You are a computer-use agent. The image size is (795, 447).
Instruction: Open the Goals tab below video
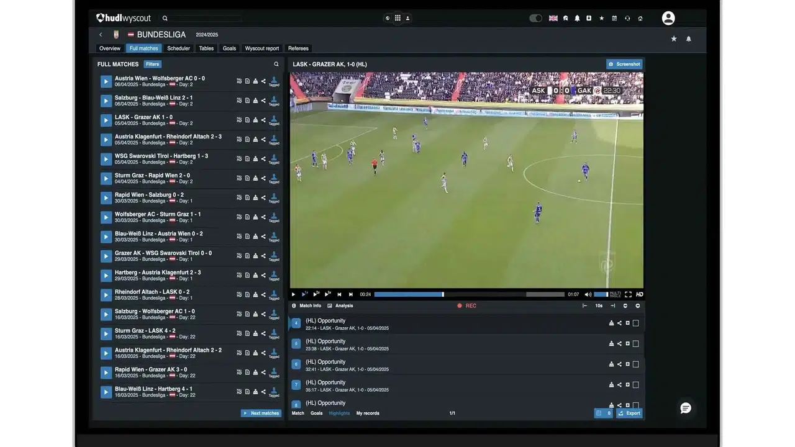(316, 413)
